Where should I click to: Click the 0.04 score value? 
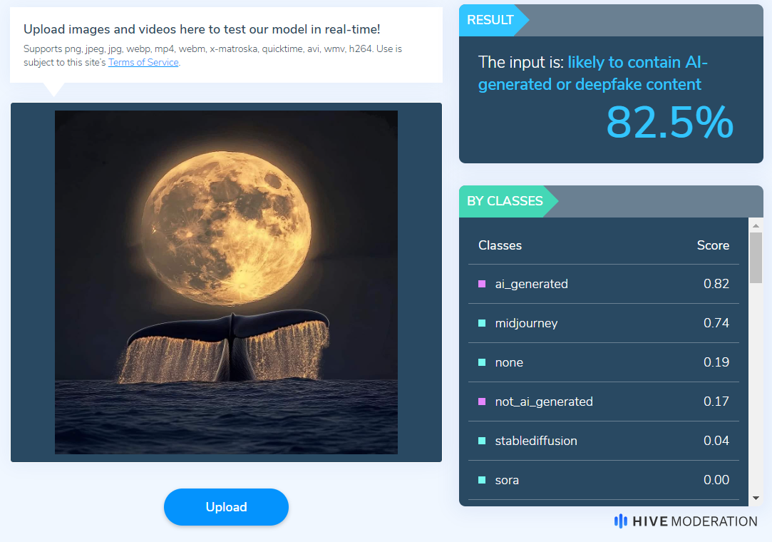716,441
